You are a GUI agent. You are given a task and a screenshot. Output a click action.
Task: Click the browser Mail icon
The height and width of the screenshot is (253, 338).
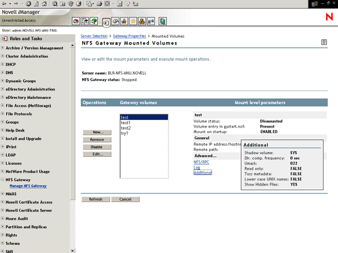tap(89, 4)
